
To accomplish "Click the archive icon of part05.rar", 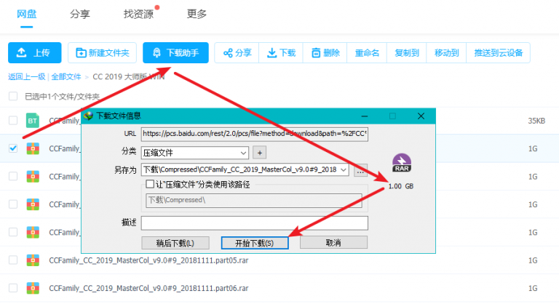I will click(x=33, y=260).
